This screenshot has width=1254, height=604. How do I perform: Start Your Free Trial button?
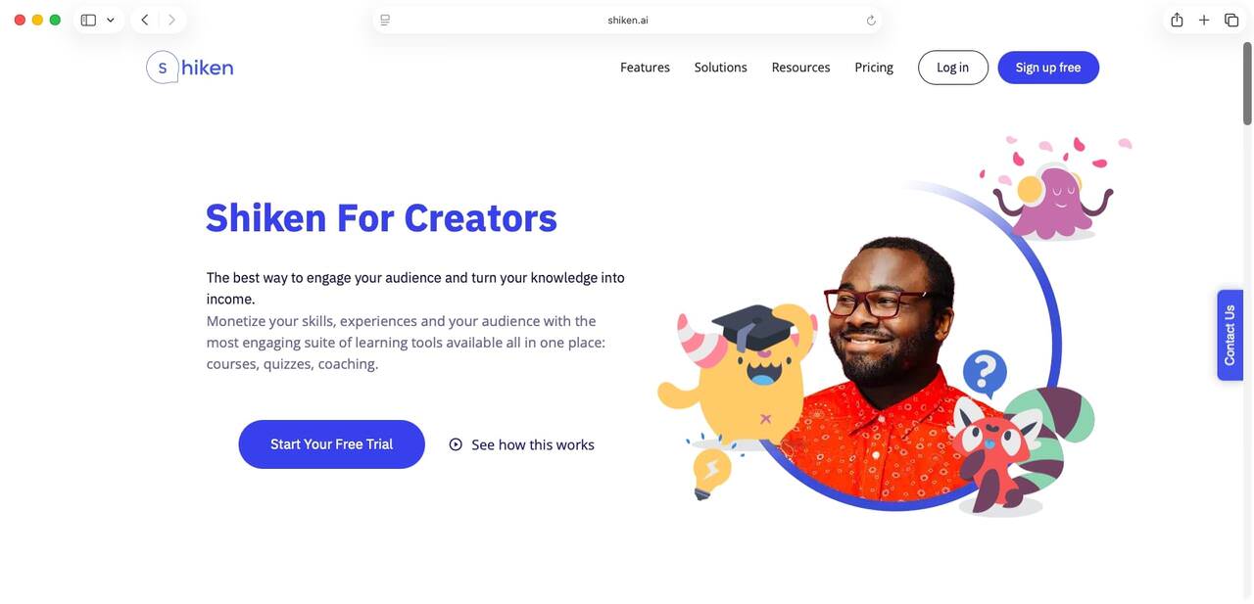332,444
